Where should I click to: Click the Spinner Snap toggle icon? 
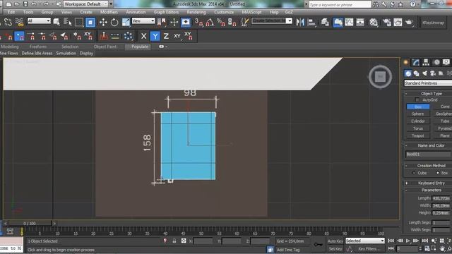coord(232,22)
